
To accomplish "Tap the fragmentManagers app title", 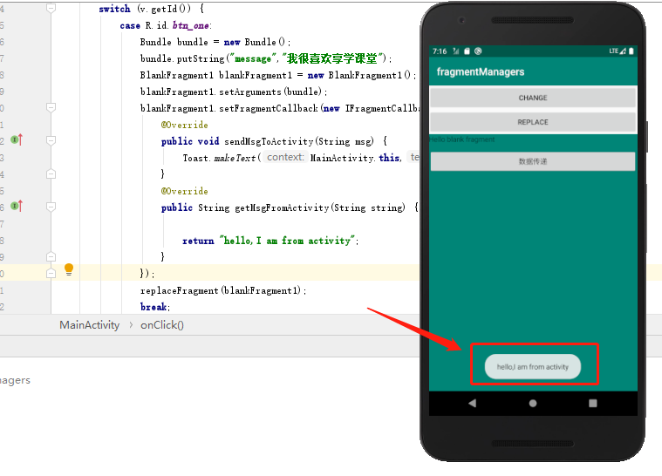I will pos(481,71).
